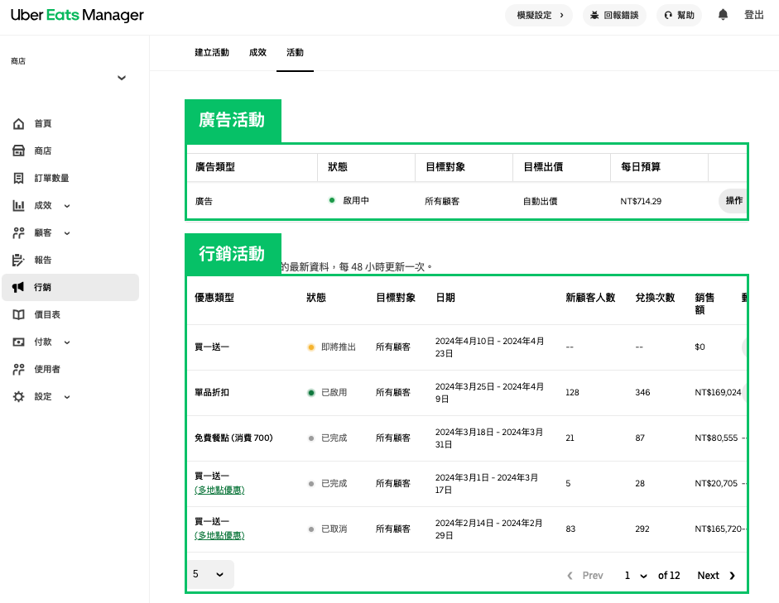The height and width of the screenshot is (603, 779).
Task: Open 訂單數量 orders icon in sidebar
Action: pos(19,179)
